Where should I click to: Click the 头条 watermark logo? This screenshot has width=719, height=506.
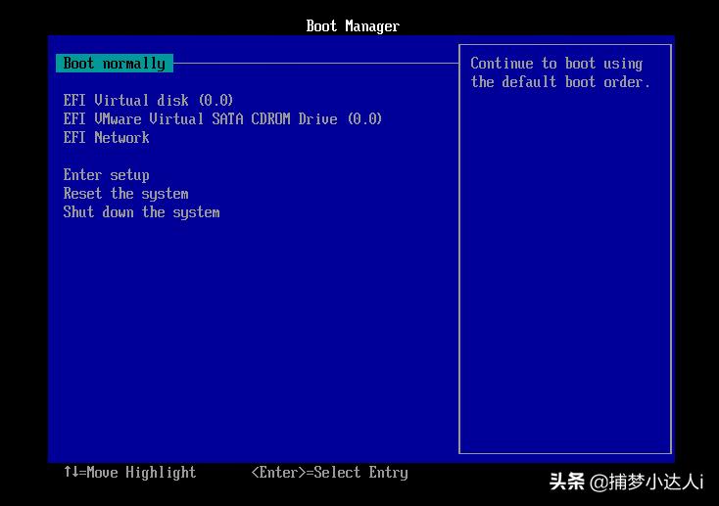(x=566, y=482)
